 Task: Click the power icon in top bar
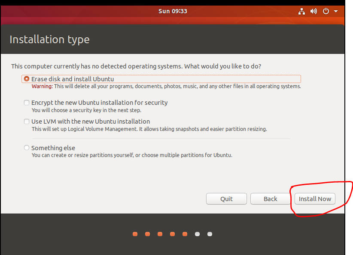pyautogui.click(x=326, y=11)
